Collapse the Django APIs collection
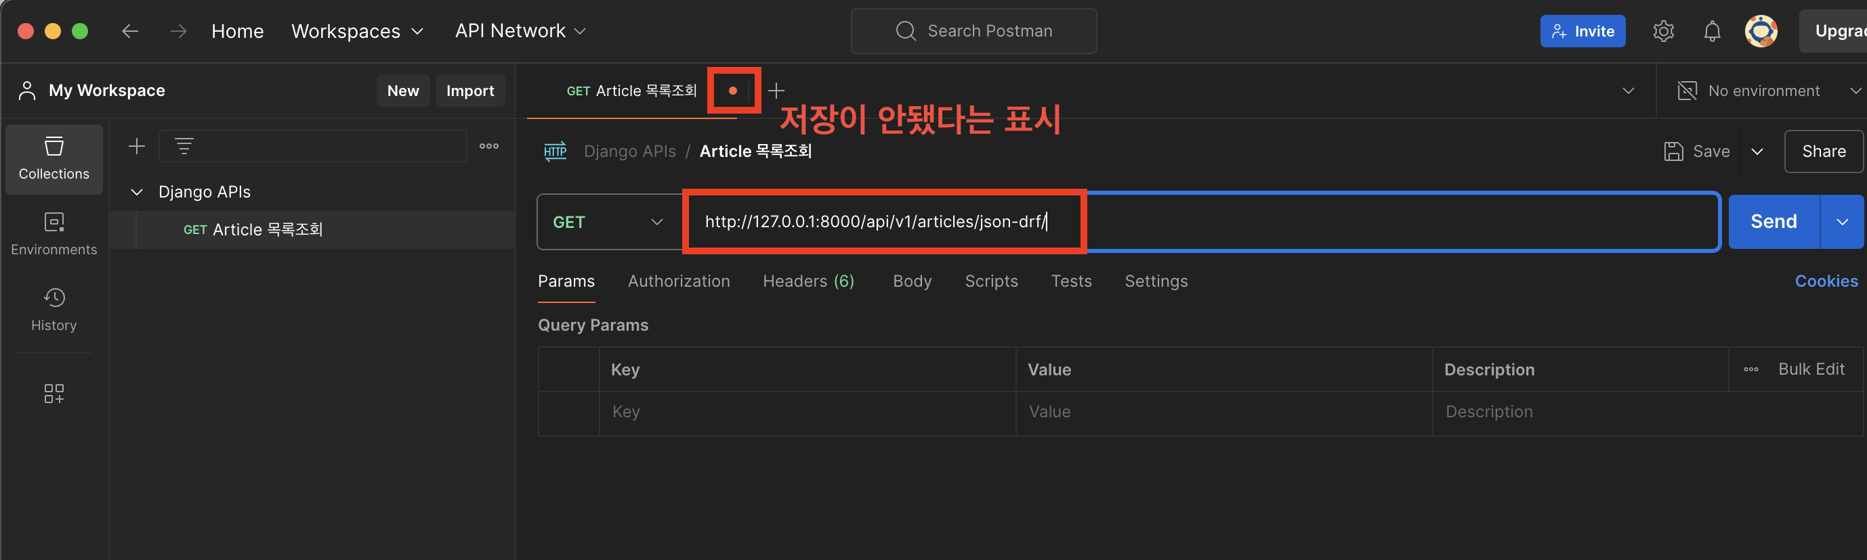Screen dimensions: 1867x560 click(136, 191)
